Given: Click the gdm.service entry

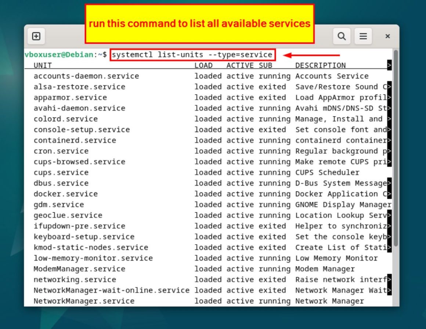Looking at the screenshot, I should [58, 205].
